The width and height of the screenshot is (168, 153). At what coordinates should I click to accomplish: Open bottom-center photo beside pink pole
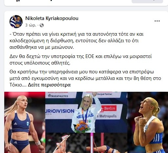tap(107, 143)
